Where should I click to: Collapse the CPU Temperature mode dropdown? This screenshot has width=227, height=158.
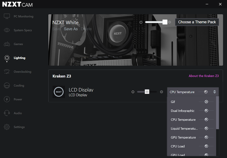193,92
